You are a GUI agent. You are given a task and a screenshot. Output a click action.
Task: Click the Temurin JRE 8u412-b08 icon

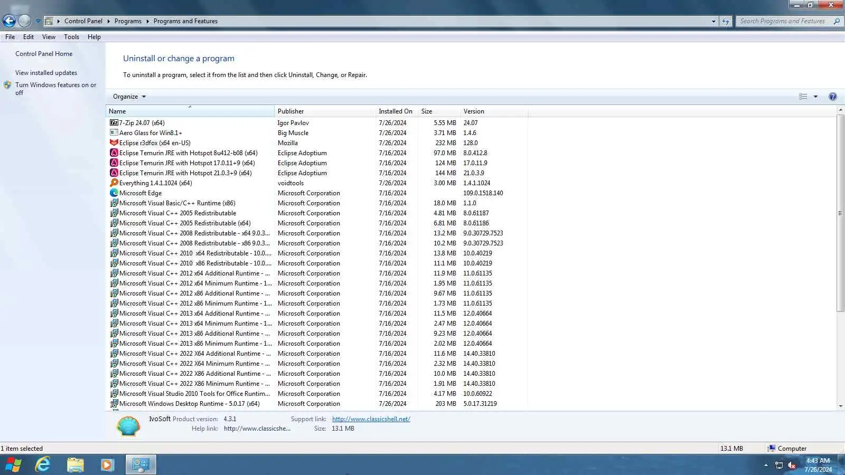(x=114, y=153)
